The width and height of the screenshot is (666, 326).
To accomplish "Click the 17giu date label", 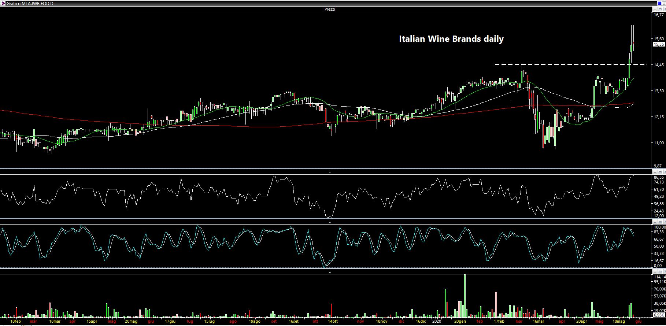I will pyautogui.click(x=170, y=322).
